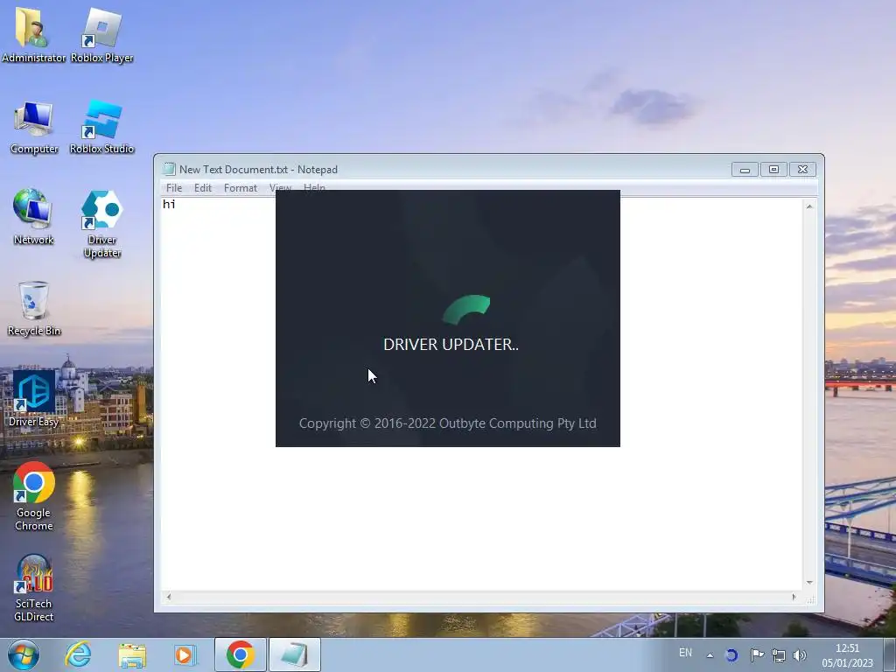Minimize the Notepad window
The width and height of the screenshot is (896, 672).
745,170
